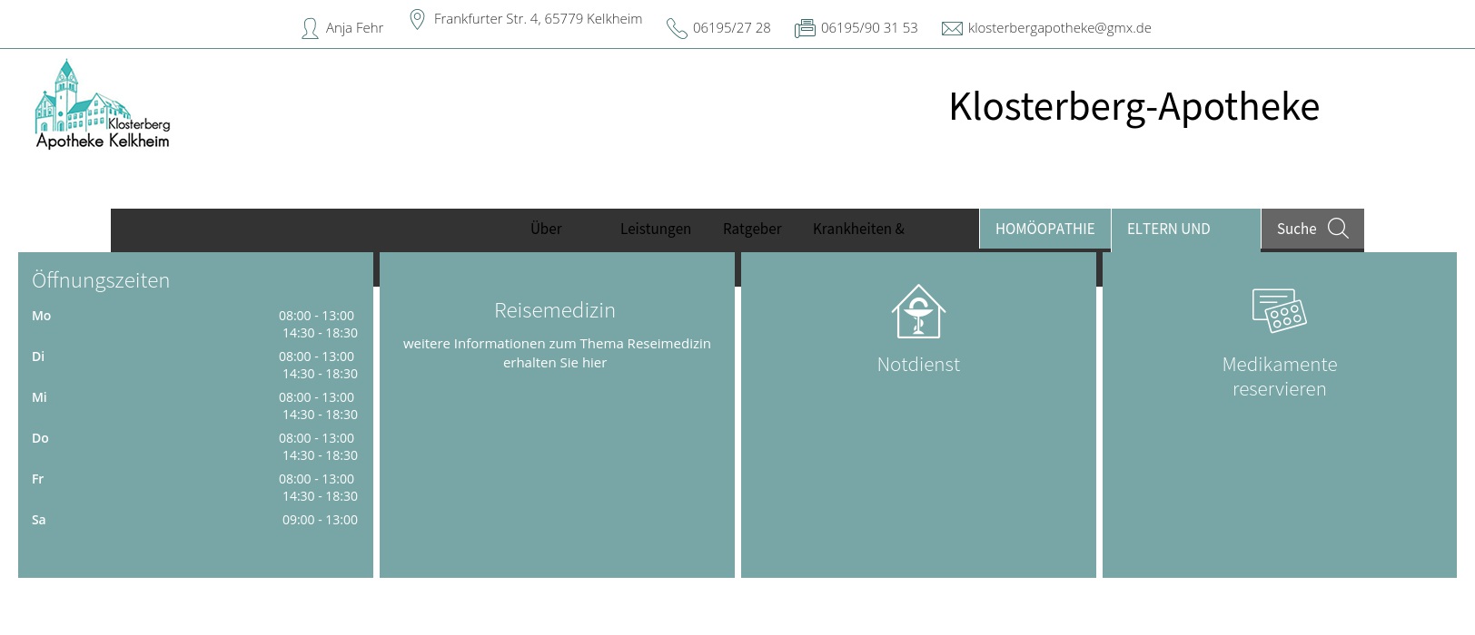Click the Do weekday label
Image resolution: width=1475 pixels, height=635 pixels.
click(x=40, y=438)
